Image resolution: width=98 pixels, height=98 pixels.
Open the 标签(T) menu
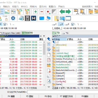(x=15, y=7)
